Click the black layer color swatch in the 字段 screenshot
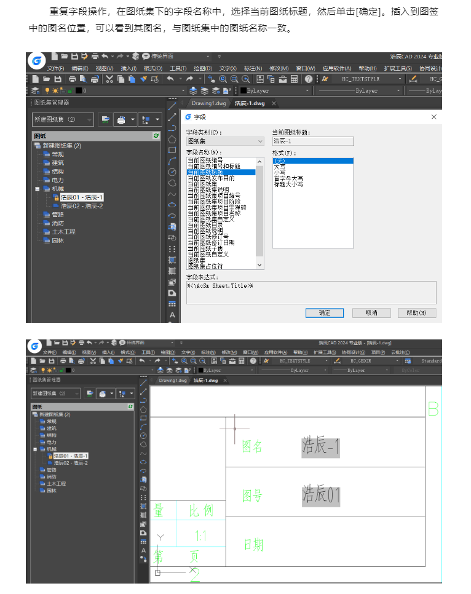The height and width of the screenshot is (594, 471). coord(79,90)
